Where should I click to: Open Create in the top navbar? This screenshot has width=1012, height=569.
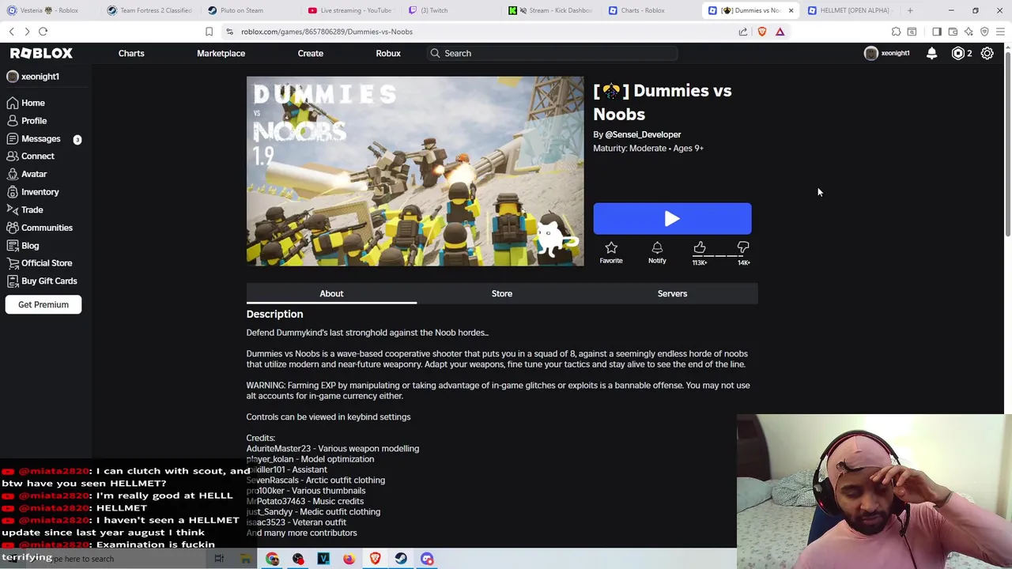pos(310,53)
